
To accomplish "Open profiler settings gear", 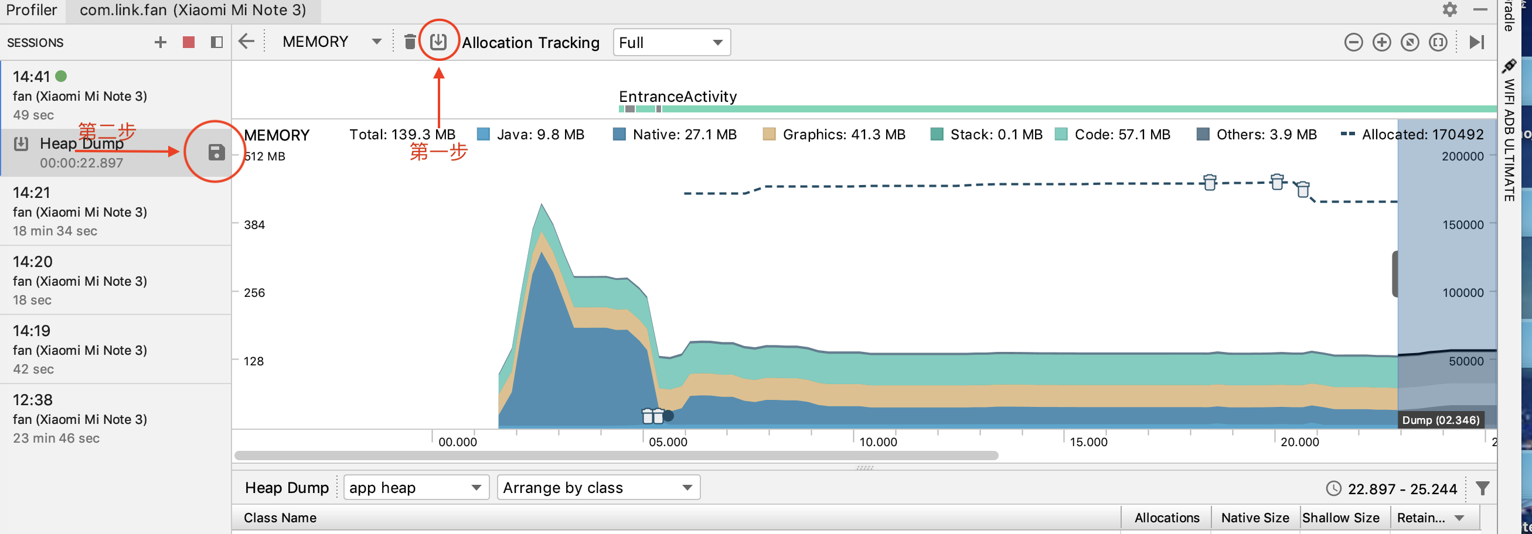I will pos(1450,9).
